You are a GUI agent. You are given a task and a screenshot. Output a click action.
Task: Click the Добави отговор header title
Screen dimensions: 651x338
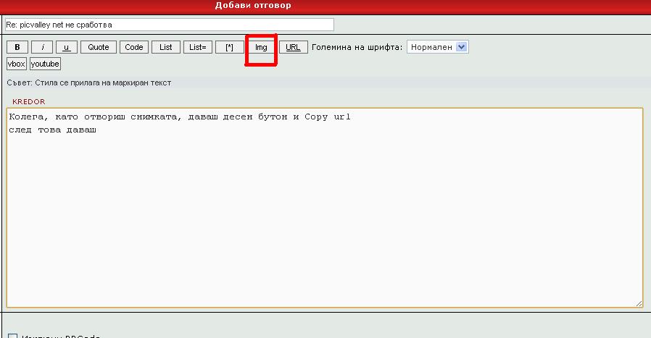tap(252, 6)
